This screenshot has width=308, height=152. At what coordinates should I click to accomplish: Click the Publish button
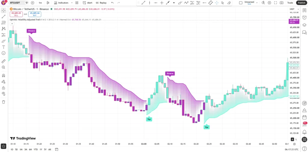(301, 3)
